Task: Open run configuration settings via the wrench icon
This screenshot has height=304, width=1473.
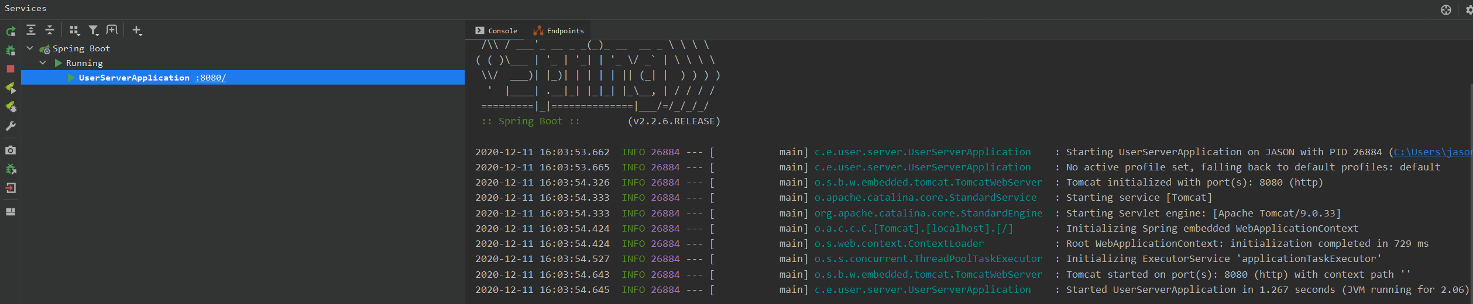Action: 11,126
